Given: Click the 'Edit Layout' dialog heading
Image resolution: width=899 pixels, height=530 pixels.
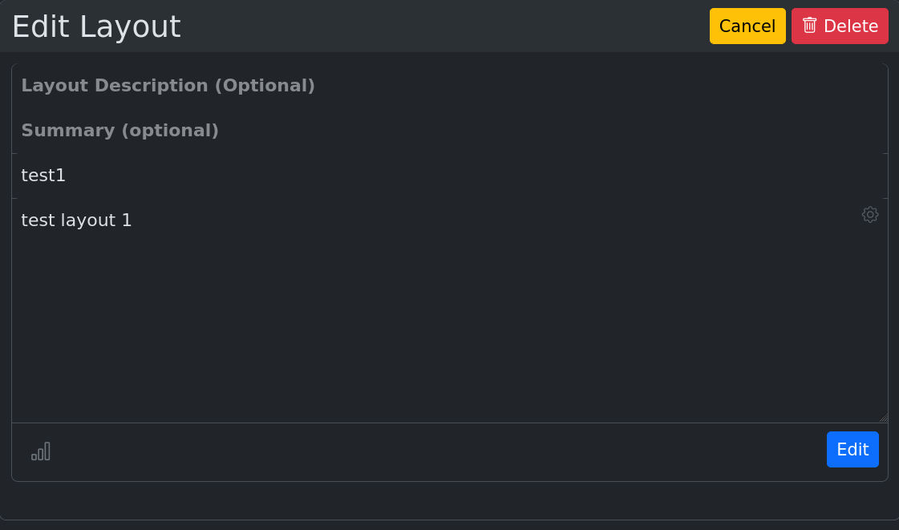Looking at the screenshot, I should (96, 26).
